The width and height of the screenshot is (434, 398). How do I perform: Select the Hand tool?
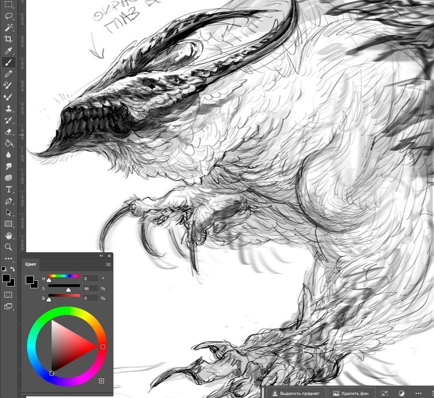[x=8, y=235]
